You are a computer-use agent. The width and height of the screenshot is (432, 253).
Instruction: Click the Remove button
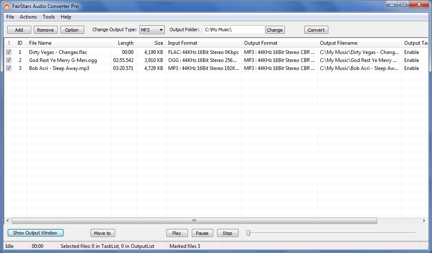pos(46,30)
